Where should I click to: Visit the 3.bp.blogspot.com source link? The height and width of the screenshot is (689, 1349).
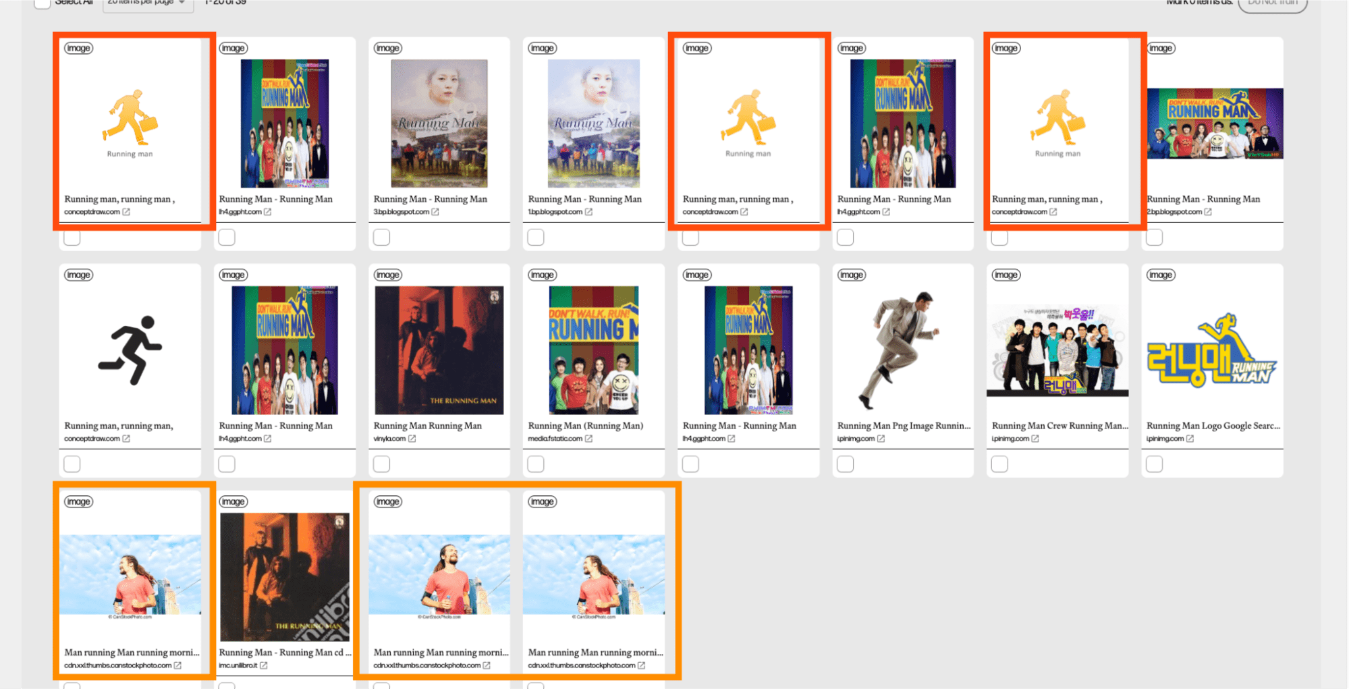(x=401, y=212)
